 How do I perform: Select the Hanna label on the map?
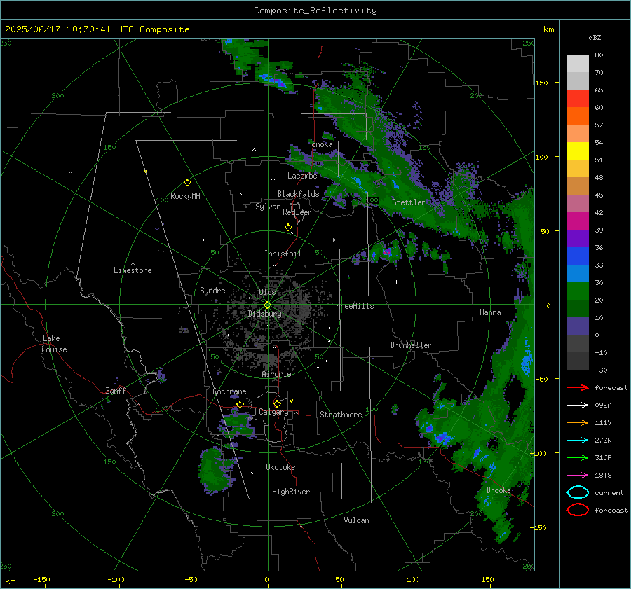pos(490,312)
